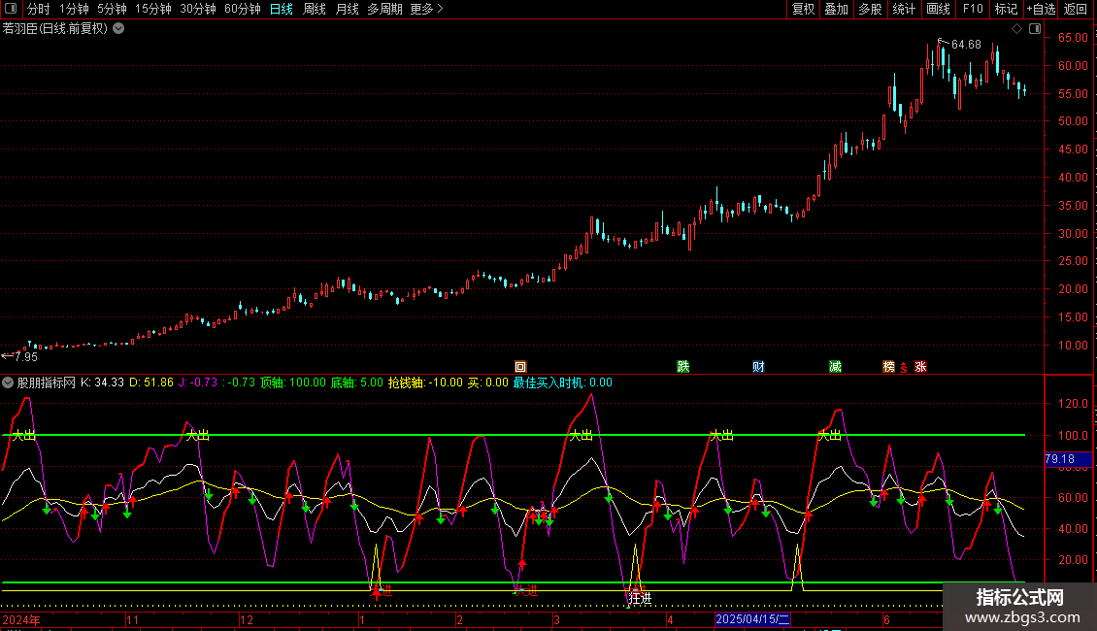Click the 返回 back button

pyautogui.click(x=1076, y=9)
